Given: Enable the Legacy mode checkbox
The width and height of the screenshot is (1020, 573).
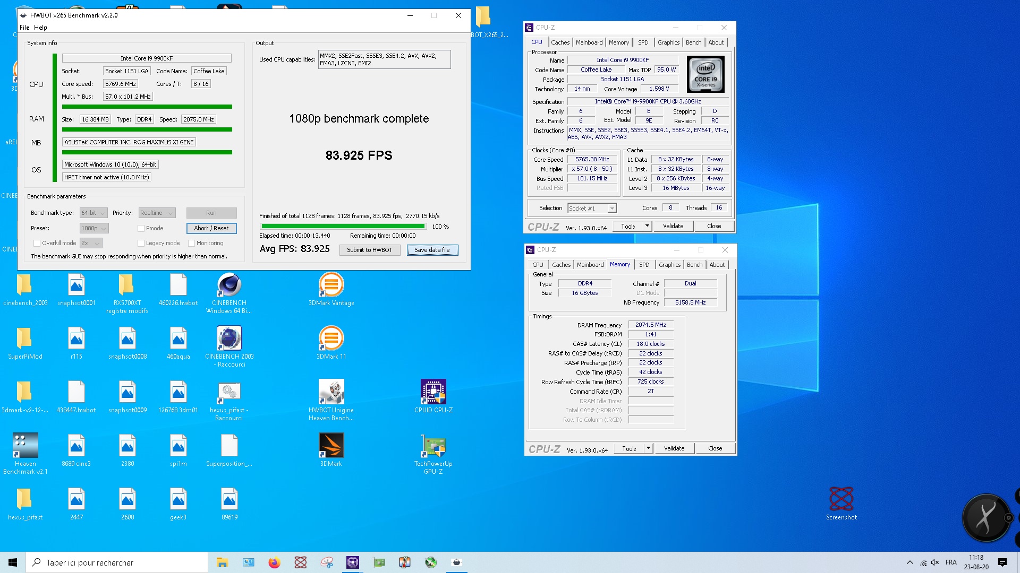Looking at the screenshot, I should 141,244.
